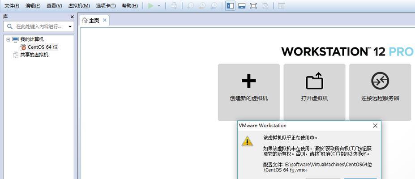Click the Unity mode toolbar icon
415x179 pixels.
pyautogui.click(x=265, y=6)
